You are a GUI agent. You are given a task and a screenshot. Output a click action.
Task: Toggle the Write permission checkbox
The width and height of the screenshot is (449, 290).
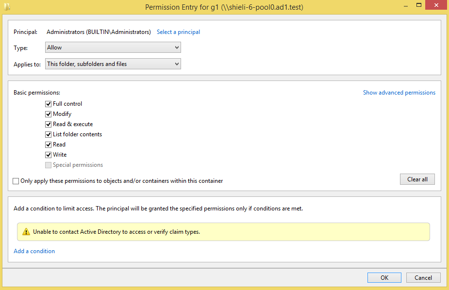click(x=48, y=155)
